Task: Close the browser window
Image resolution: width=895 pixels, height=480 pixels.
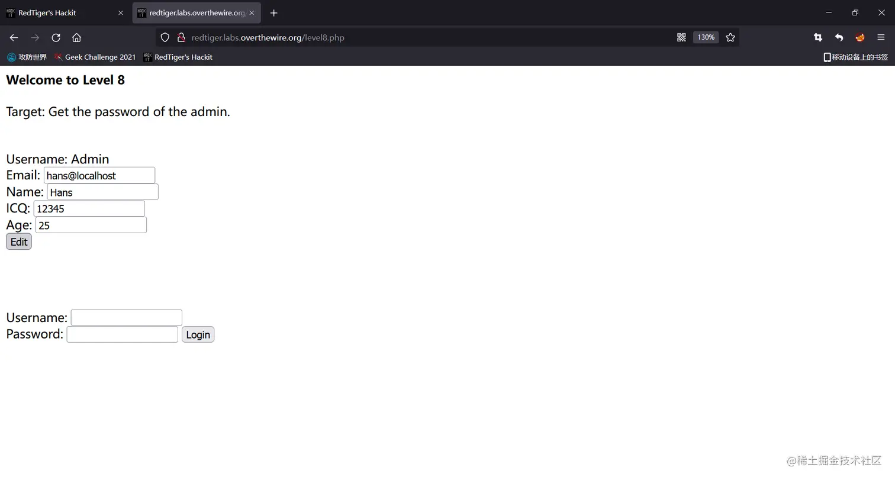Action: (881, 12)
